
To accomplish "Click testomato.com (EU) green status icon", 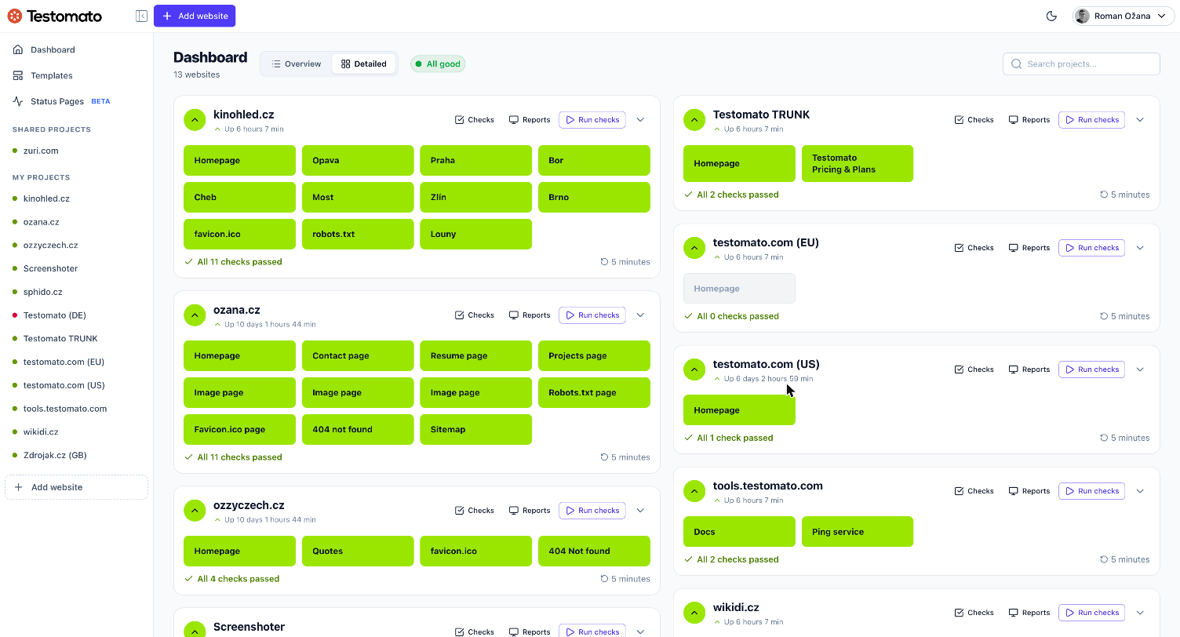I will [694, 248].
